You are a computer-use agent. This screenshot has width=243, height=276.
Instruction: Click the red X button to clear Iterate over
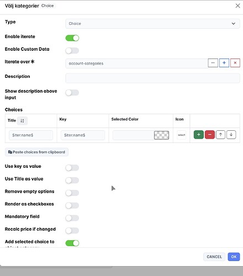[235, 63]
